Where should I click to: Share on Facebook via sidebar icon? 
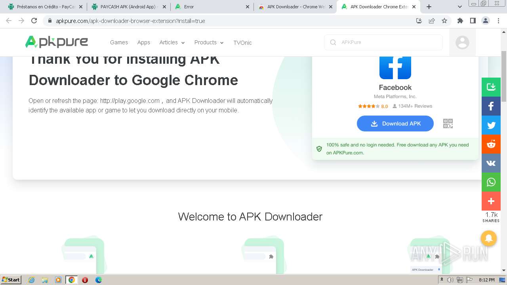(x=491, y=106)
